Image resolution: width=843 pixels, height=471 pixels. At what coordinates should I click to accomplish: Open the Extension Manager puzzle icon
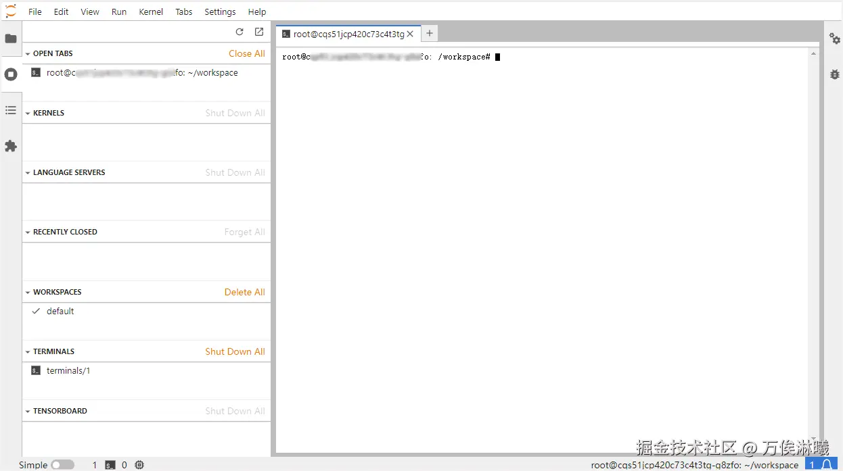(11, 146)
